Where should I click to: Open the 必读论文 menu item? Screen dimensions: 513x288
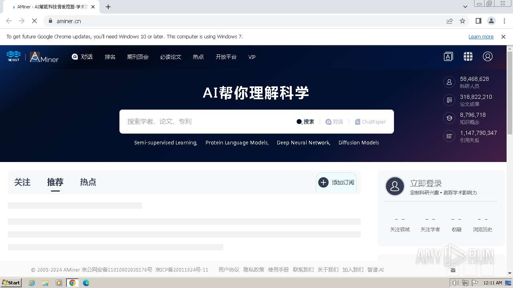tap(171, 57)
